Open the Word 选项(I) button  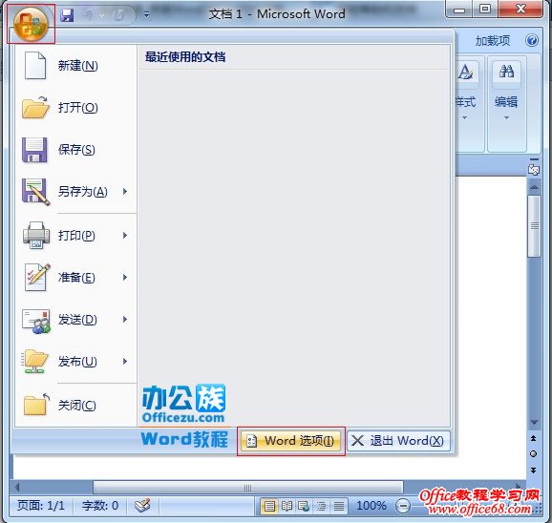click(x=290, y=441)
